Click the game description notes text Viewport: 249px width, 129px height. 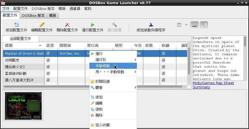(218, 58)
